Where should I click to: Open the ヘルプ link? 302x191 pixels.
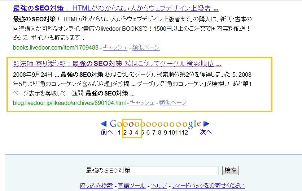pyautogui.click(x=159, y=186)
